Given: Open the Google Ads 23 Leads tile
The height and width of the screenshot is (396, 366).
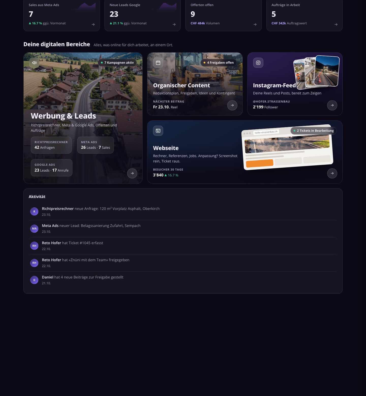Looking at the screenshot, I should pos(52,168).
